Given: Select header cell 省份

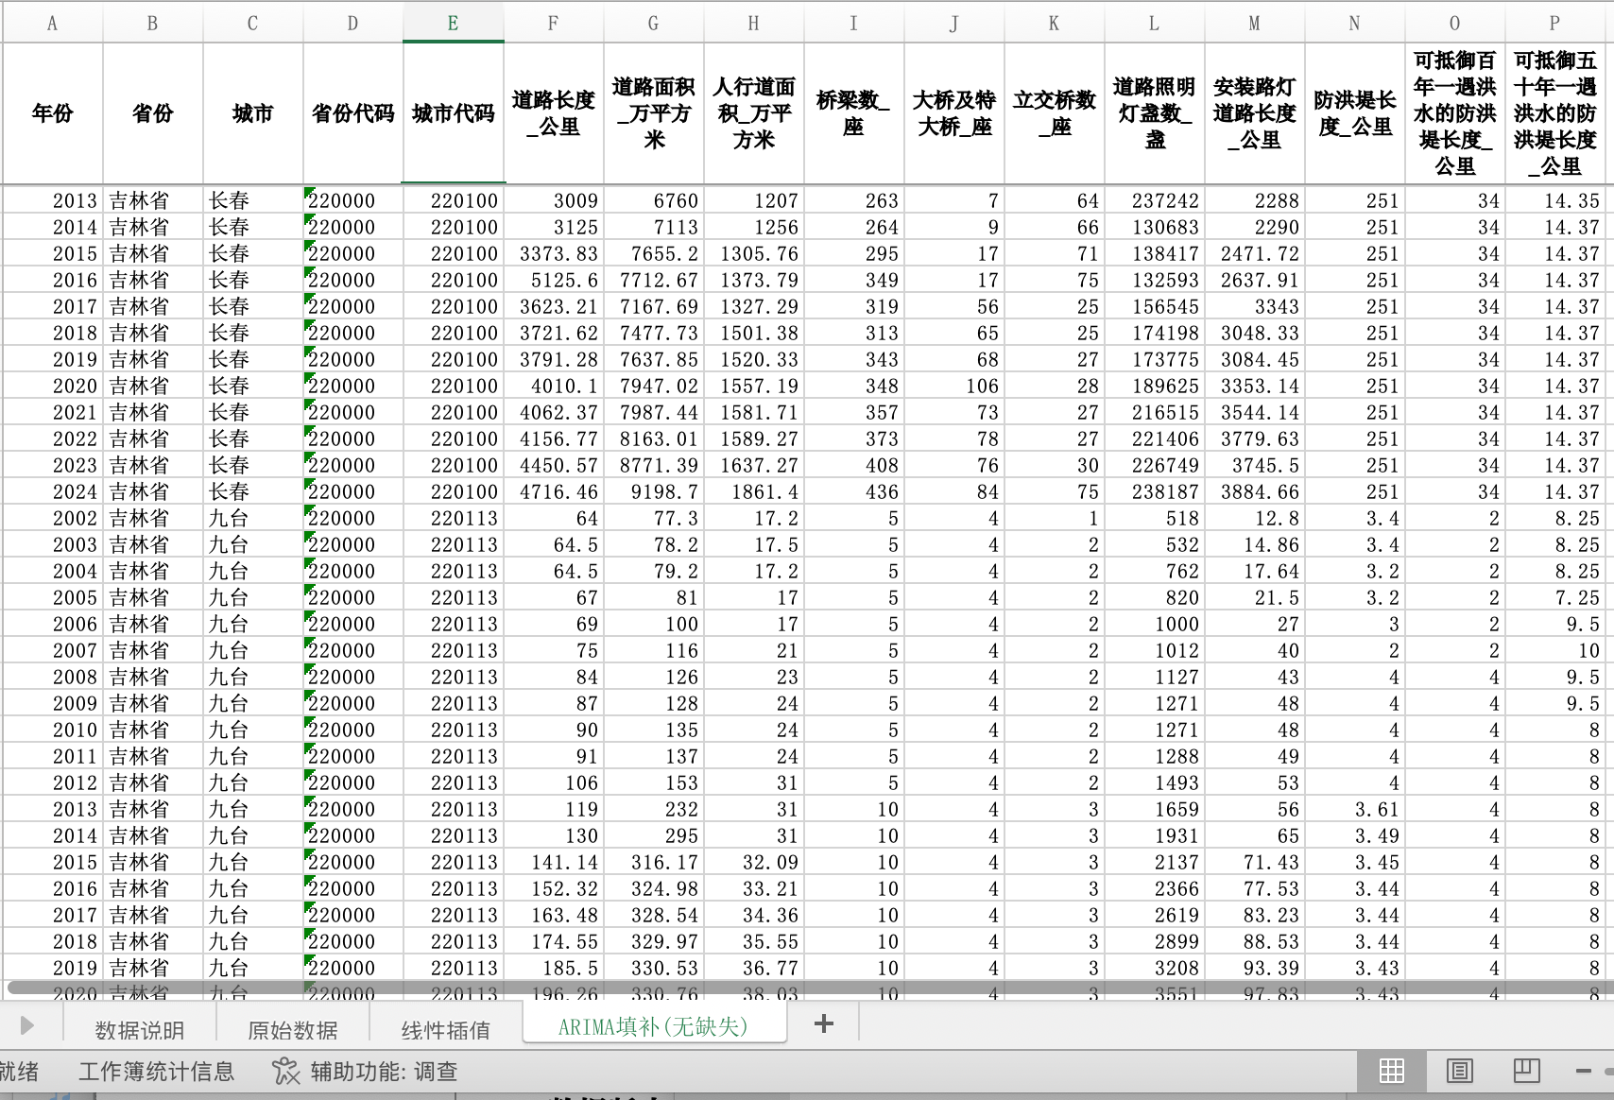Looking at the screenshot, I should point(153,113).
